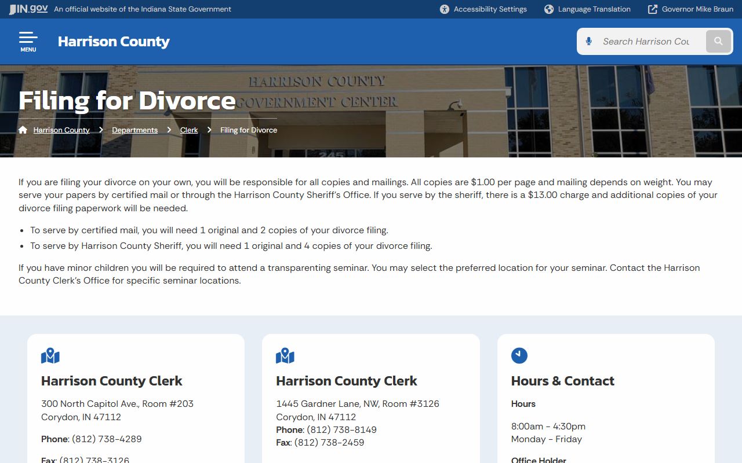Open Language Translation
The image size is (742, 463).
(x=587, y=9)
